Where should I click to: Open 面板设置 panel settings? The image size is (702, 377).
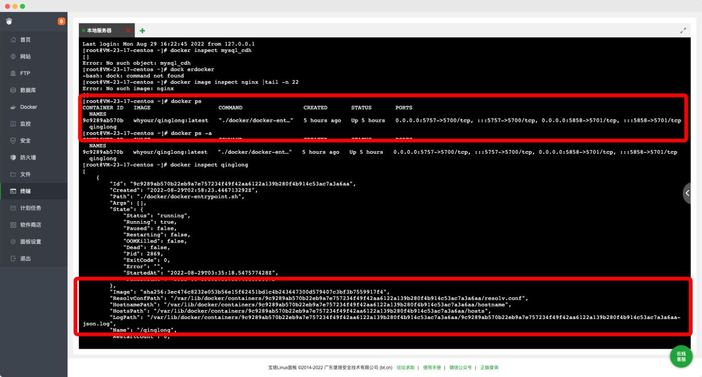pyautogui.click(x=33, y=242)
